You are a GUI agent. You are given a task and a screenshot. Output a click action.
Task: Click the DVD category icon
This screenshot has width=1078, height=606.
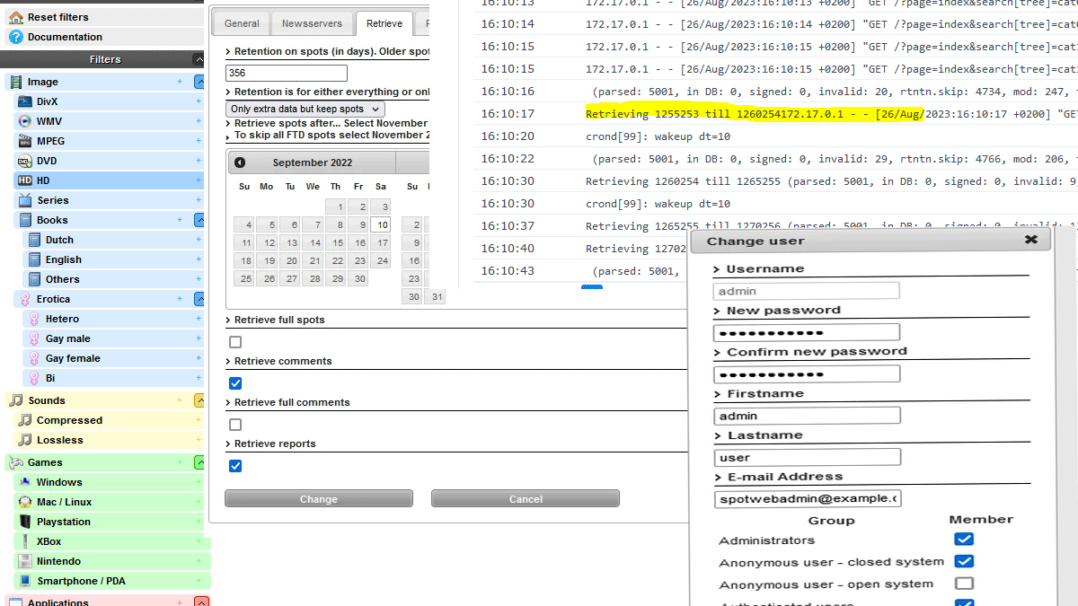pyautogui.click(x=25, y=162)
